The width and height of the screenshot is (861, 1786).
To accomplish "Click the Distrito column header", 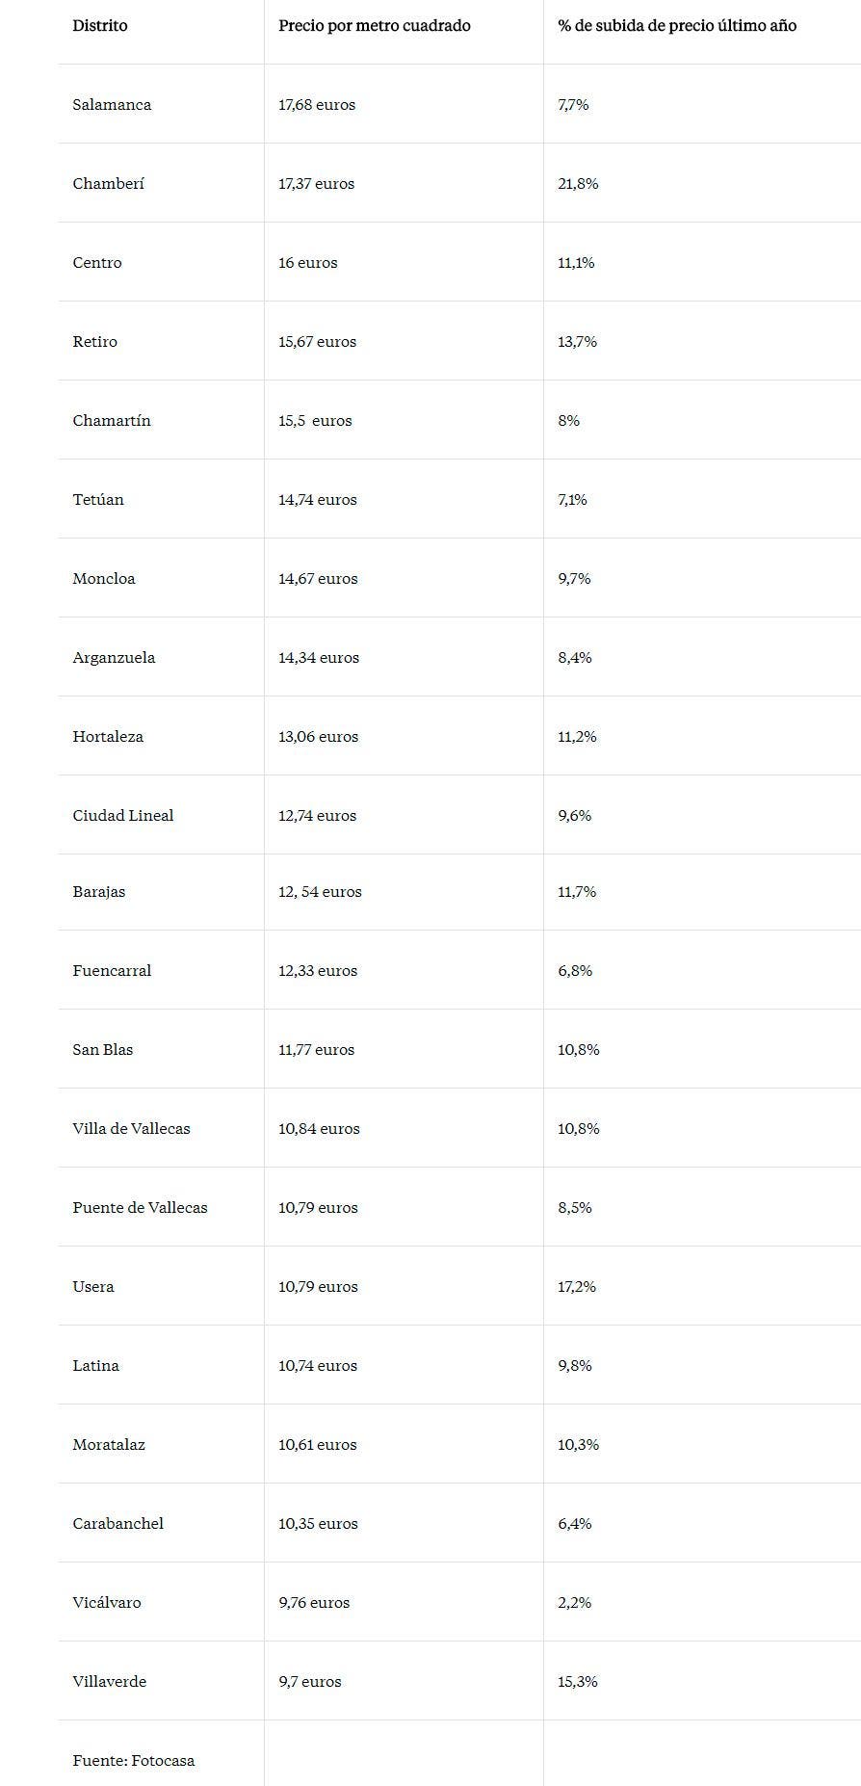I will click(x=100, y=26).
